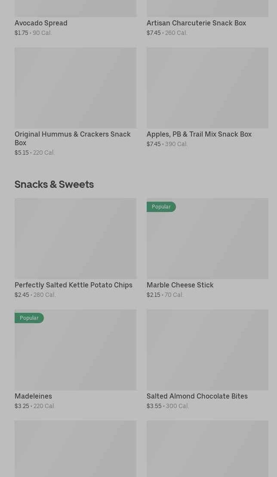
Task: Click the $1.75 price under Avocado Spread
Action: coord(22,33)
